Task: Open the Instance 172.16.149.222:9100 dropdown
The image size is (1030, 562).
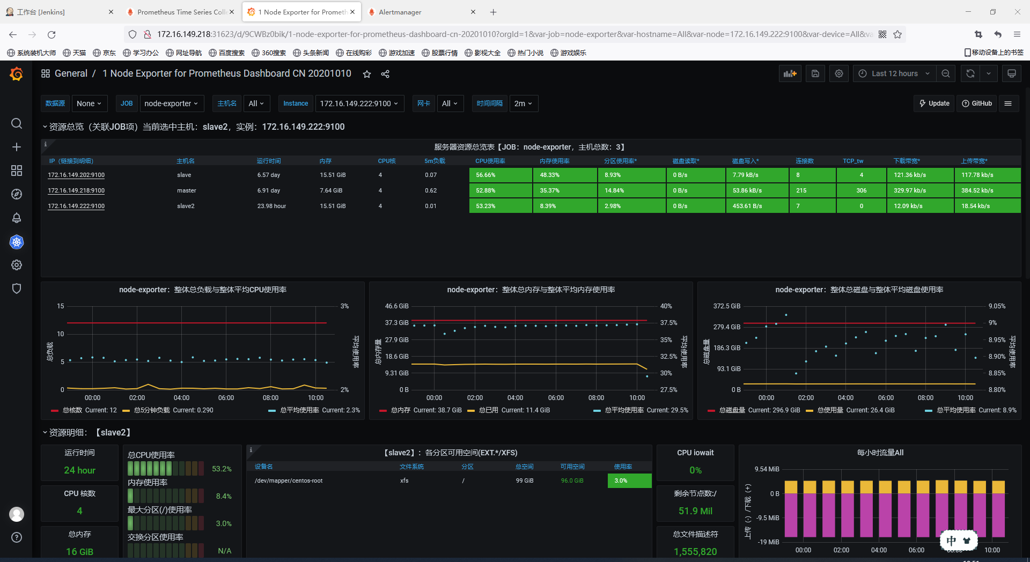Action: coord(359,103)
